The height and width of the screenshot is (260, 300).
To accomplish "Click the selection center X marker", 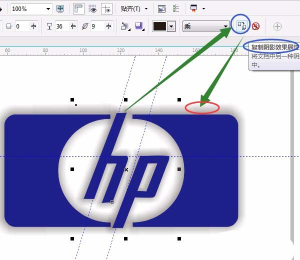I will pos(126,169).
